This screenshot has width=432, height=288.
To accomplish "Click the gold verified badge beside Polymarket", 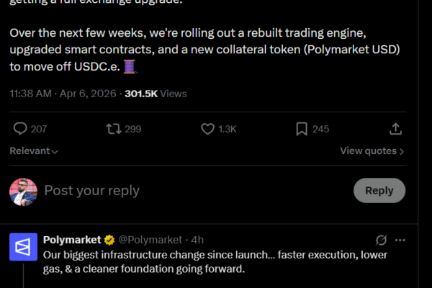I will (109, 240).
